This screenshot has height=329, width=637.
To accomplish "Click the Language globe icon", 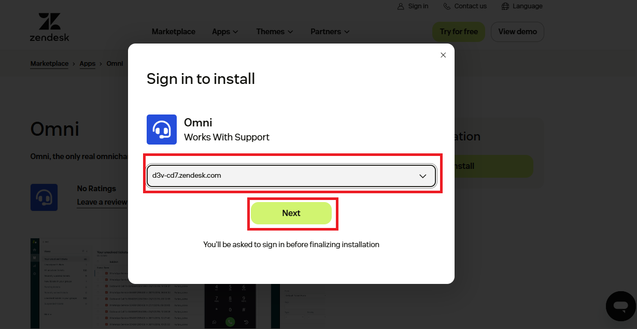I will (x=505, y=6).
